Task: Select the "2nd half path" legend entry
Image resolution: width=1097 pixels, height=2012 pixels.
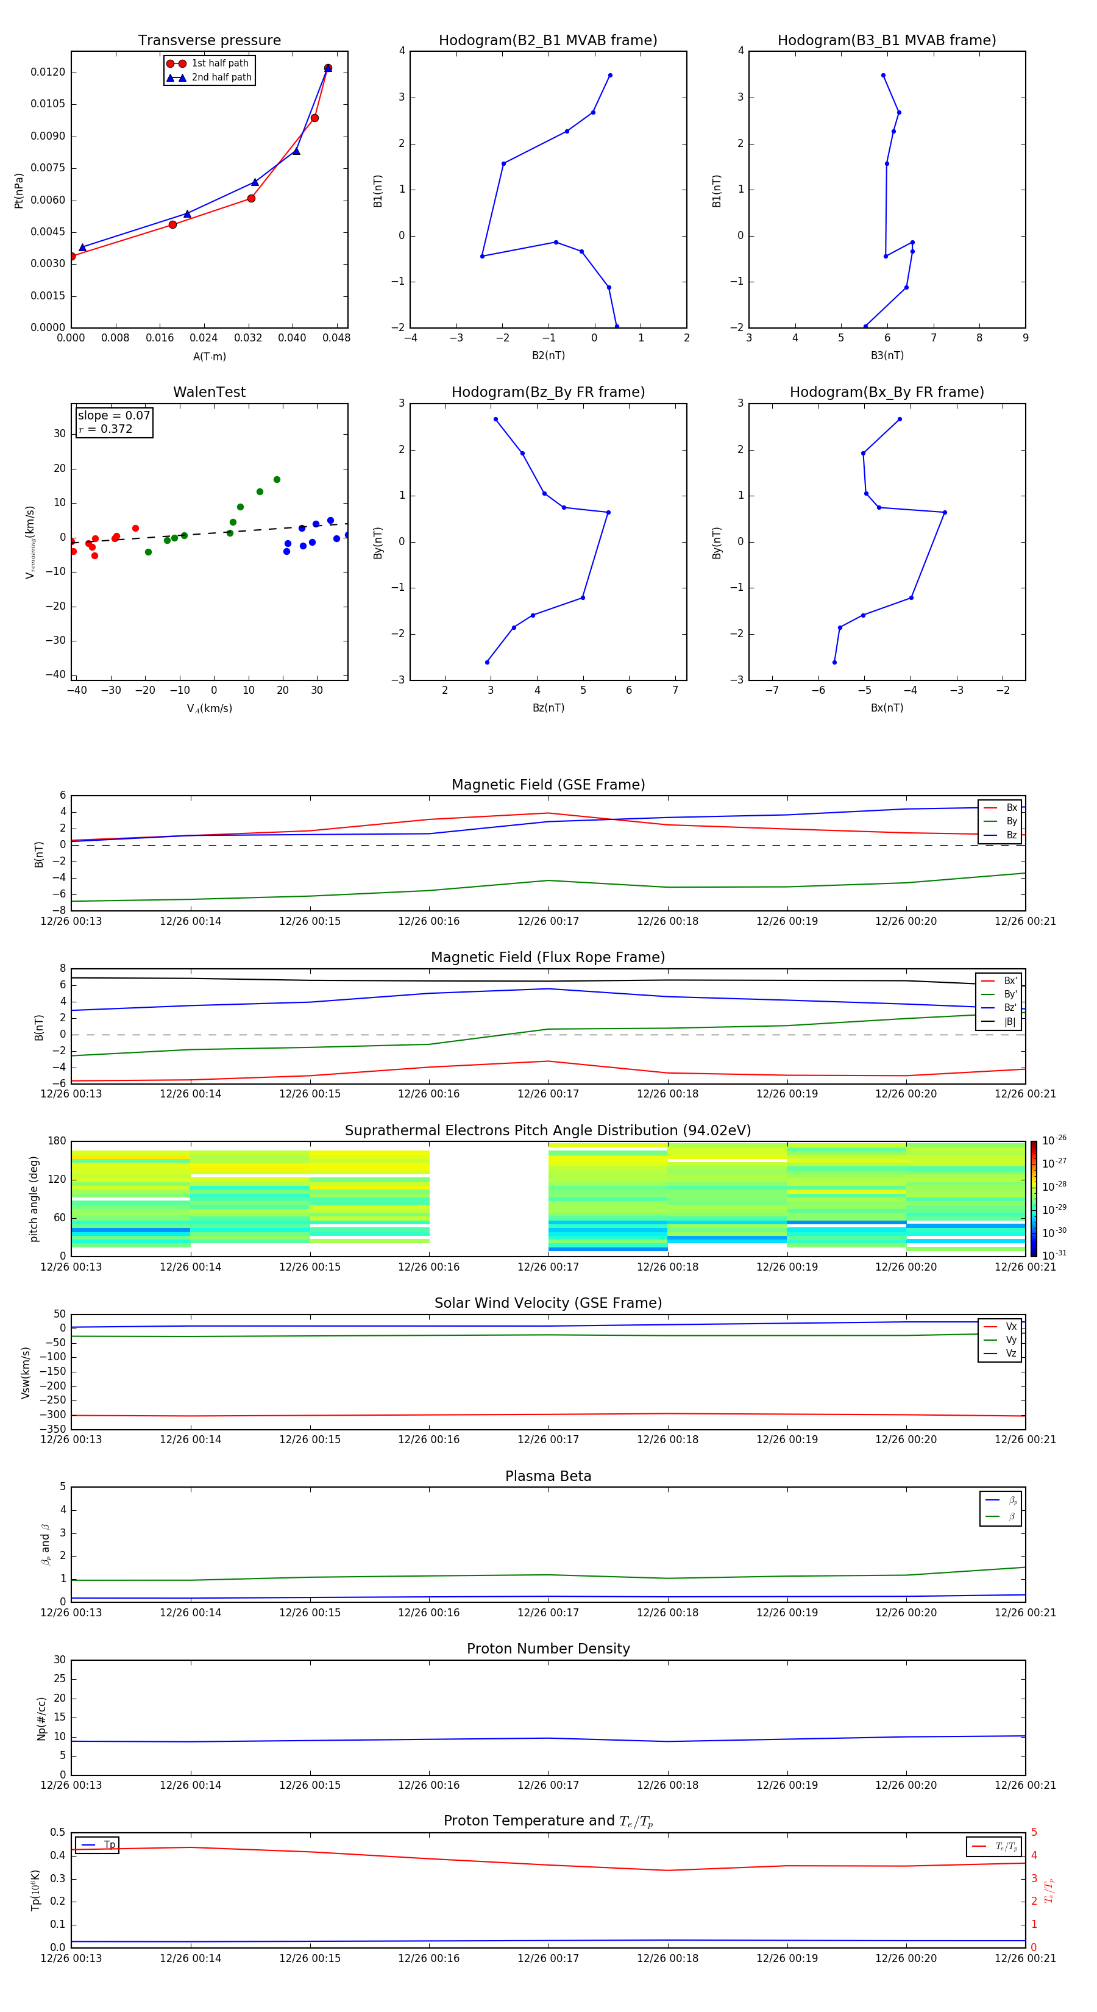Action: [x=209, y=77]
